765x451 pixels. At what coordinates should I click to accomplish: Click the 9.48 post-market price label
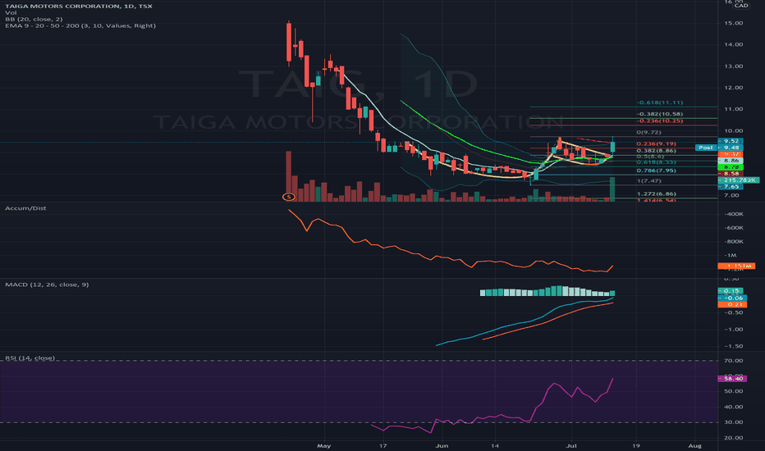pyautogui.click(x=731, y=148)
